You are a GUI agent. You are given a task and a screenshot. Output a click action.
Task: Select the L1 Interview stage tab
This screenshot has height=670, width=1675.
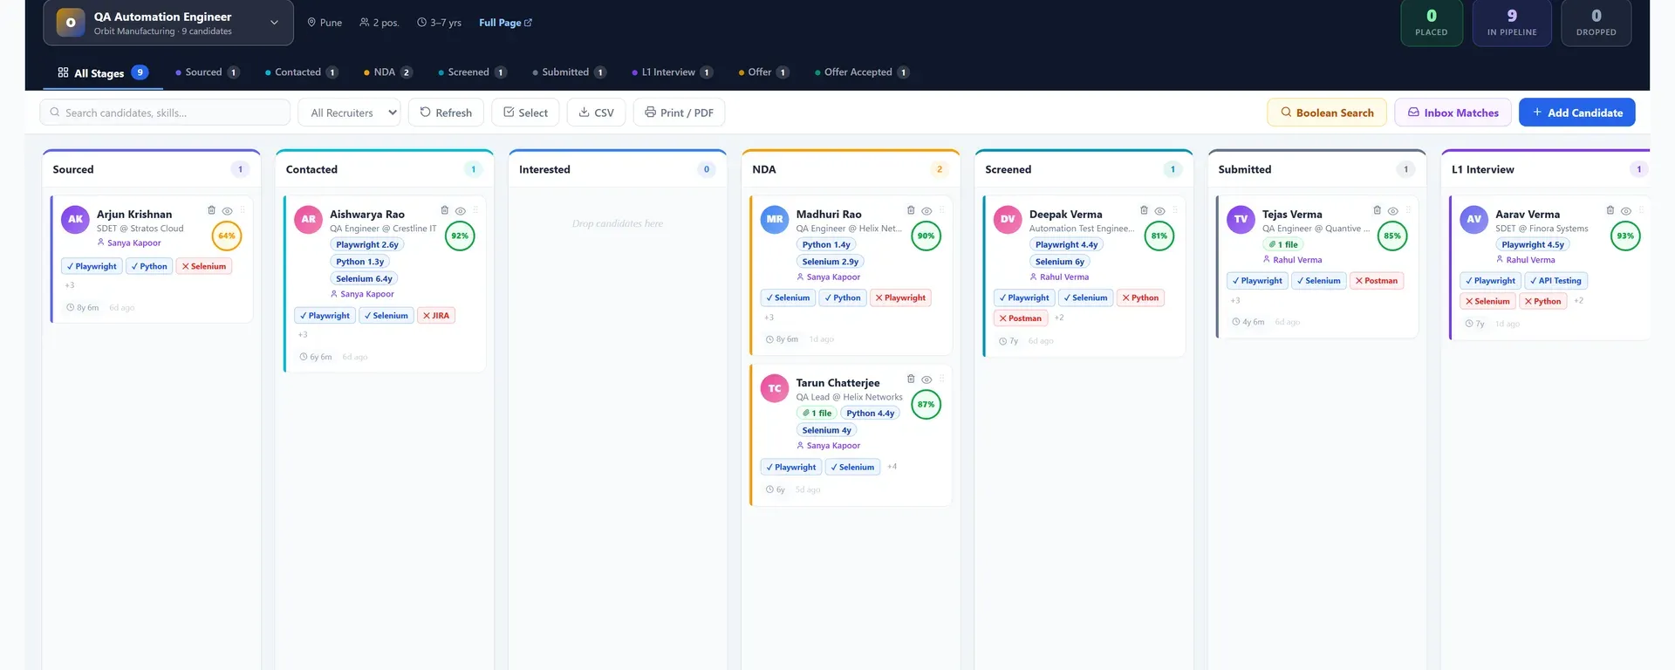672,72
